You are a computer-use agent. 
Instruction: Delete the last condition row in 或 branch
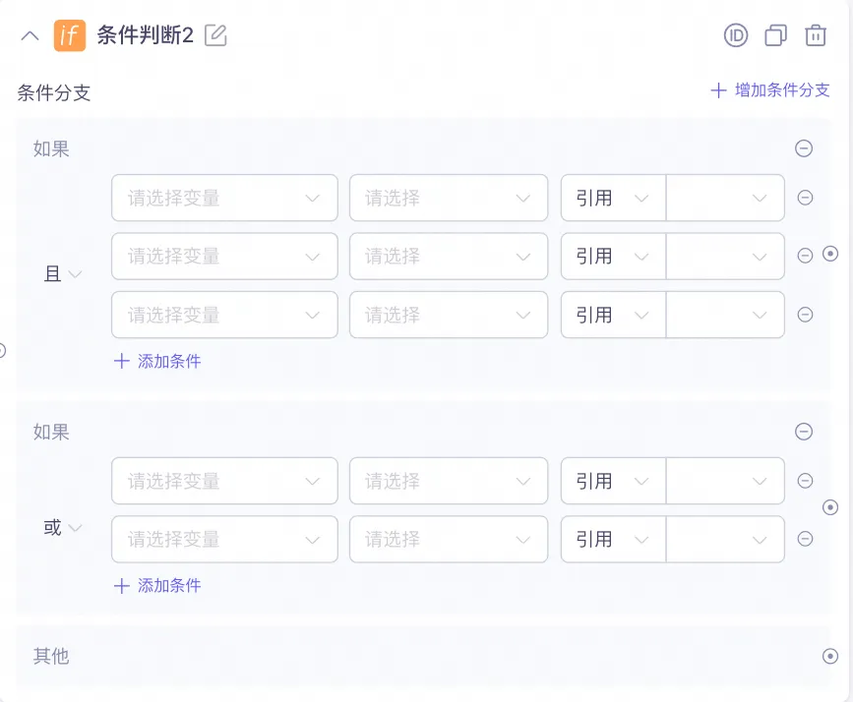[x=805, y=539]
